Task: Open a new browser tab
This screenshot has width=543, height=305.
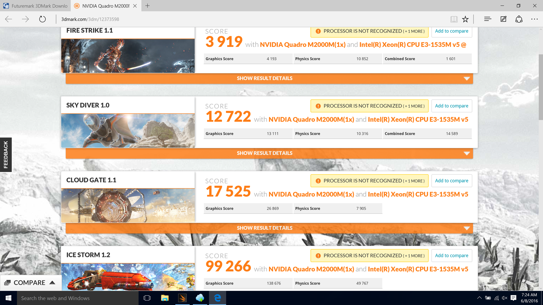Action: tap(147, 6)
